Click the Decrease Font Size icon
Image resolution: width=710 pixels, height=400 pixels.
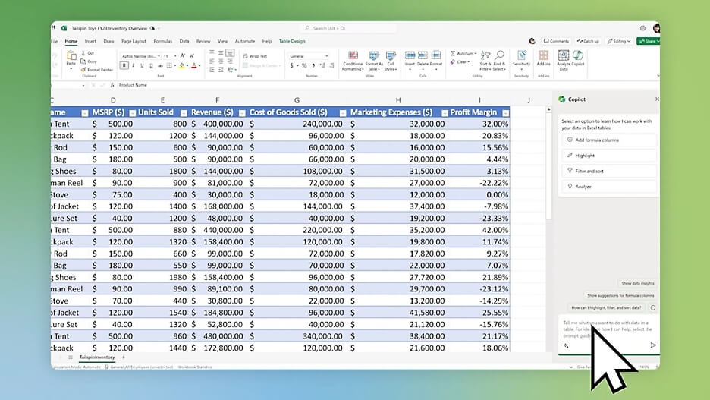pos(192,55)
